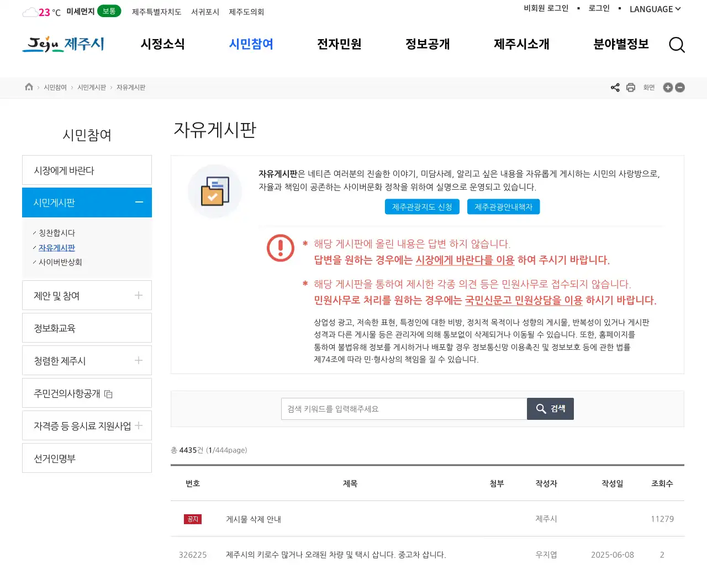Click the weather cloud icon

(30, 12)
